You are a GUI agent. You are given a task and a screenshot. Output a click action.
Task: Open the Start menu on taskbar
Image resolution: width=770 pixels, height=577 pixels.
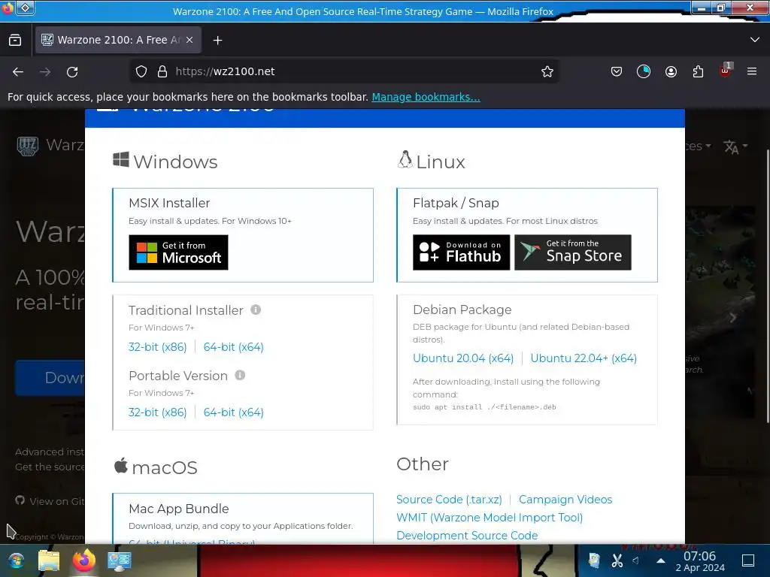pyautogui.click(x=17, y=560)
